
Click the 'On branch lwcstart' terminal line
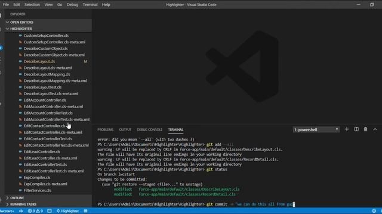click(x=116, y=174)
